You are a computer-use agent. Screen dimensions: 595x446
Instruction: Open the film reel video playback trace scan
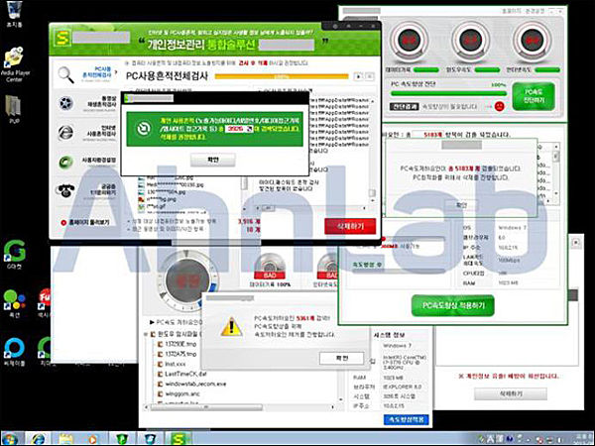click(x=65, y=103)
